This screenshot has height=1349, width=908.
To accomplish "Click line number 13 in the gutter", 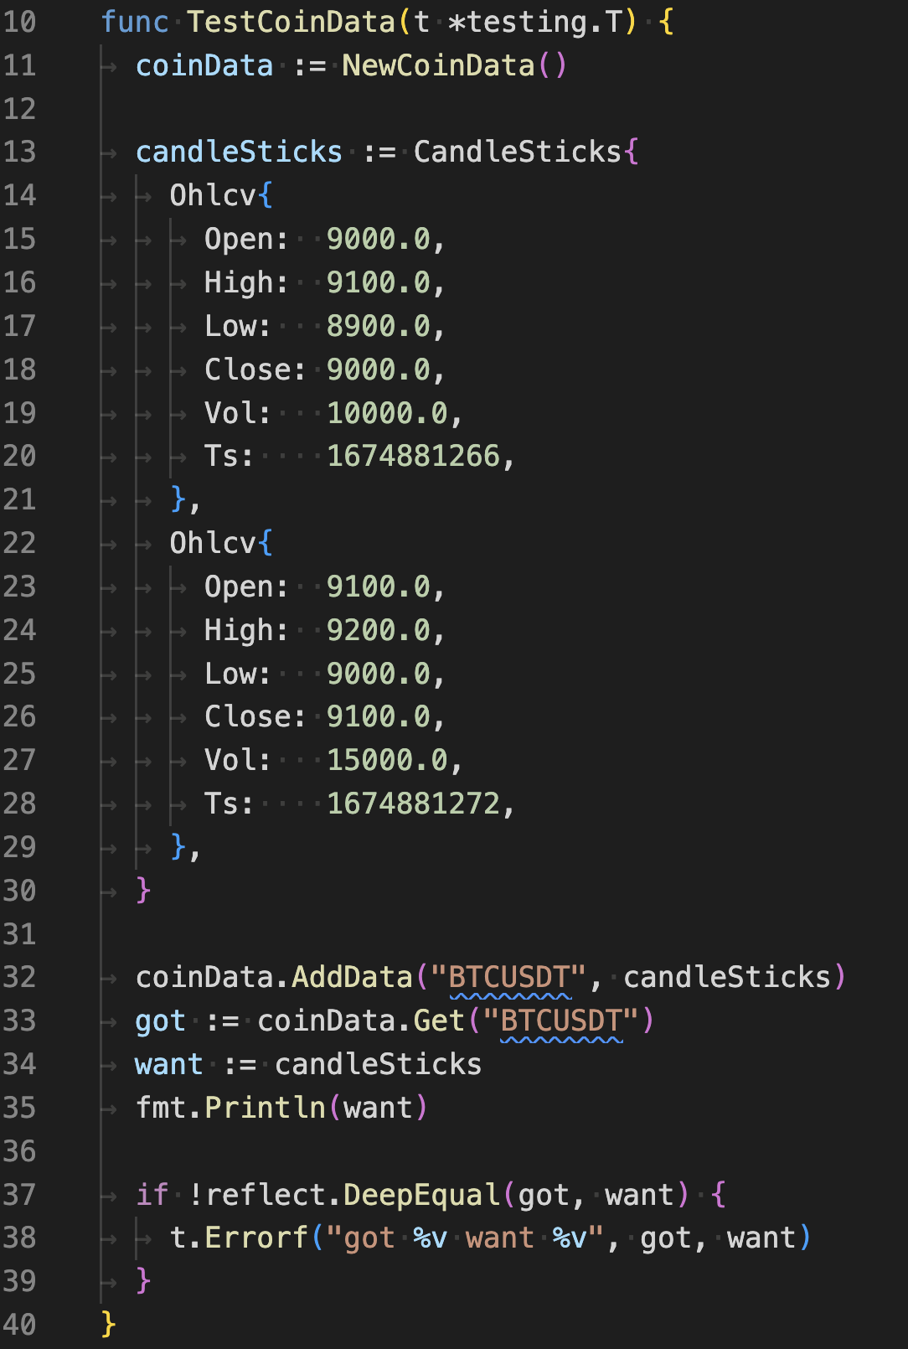I will 20,152.
